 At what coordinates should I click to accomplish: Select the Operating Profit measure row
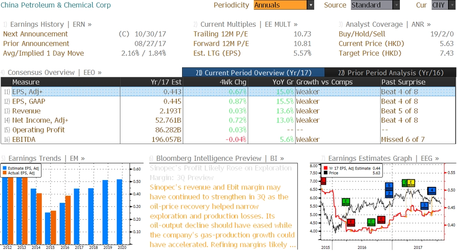(x=228, y=130)
